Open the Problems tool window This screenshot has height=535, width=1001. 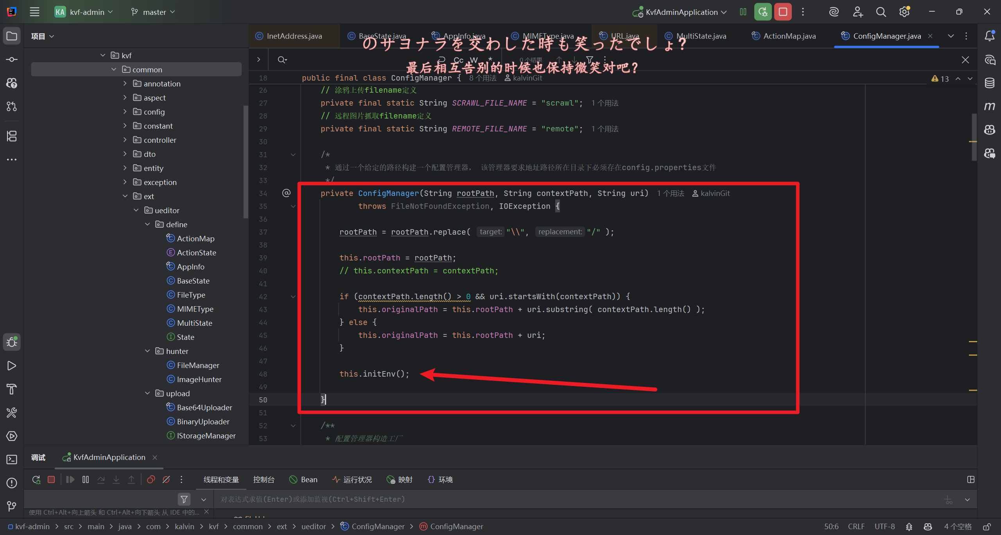click(12, 483)
